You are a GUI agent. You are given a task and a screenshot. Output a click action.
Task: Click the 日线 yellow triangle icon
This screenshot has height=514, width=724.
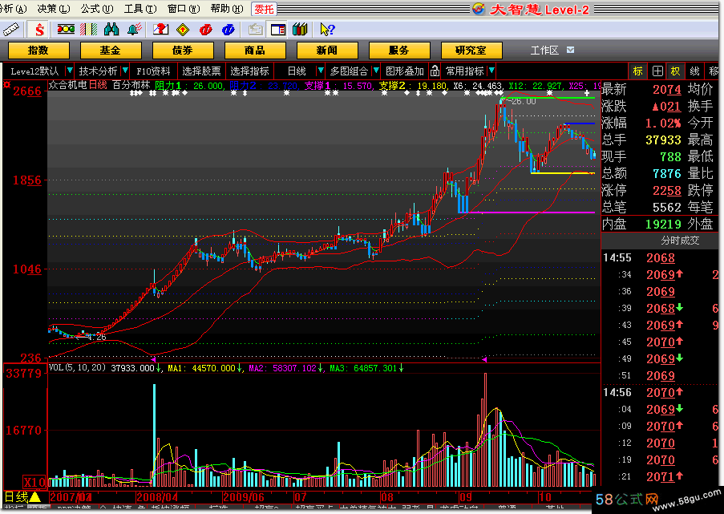click(x=35, y=497)
